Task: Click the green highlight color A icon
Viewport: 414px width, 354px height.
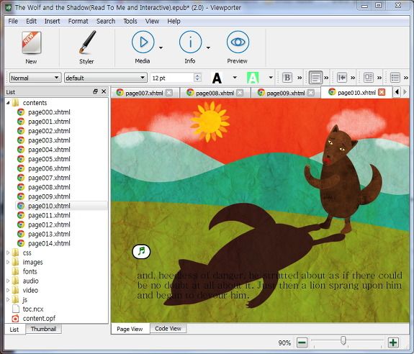Action: (253, 78)
